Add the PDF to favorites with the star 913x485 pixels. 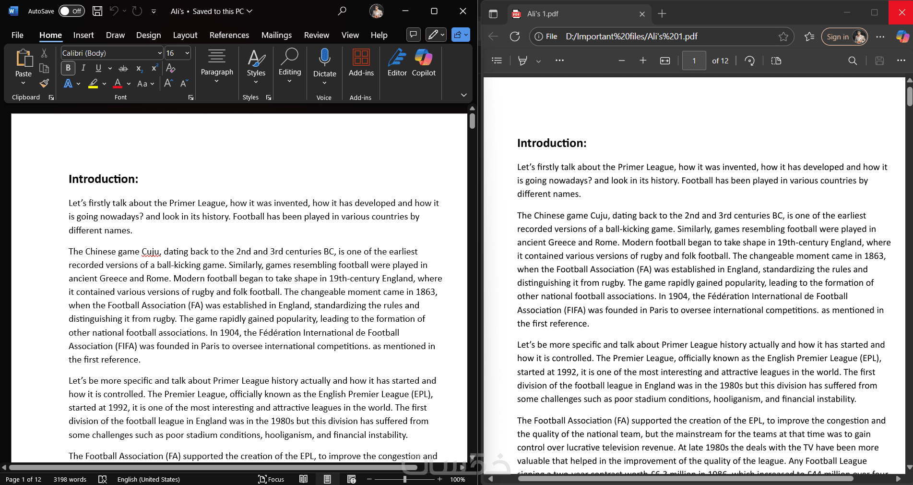pos(783,36)
